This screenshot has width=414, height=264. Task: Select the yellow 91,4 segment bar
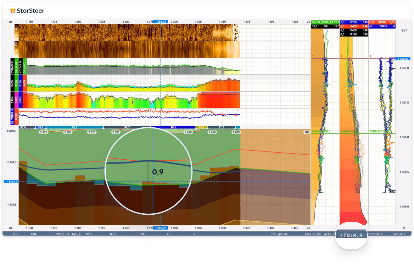tap(201, 127)
